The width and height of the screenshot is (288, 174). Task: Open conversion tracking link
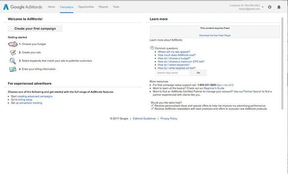[x=31, y=103]
